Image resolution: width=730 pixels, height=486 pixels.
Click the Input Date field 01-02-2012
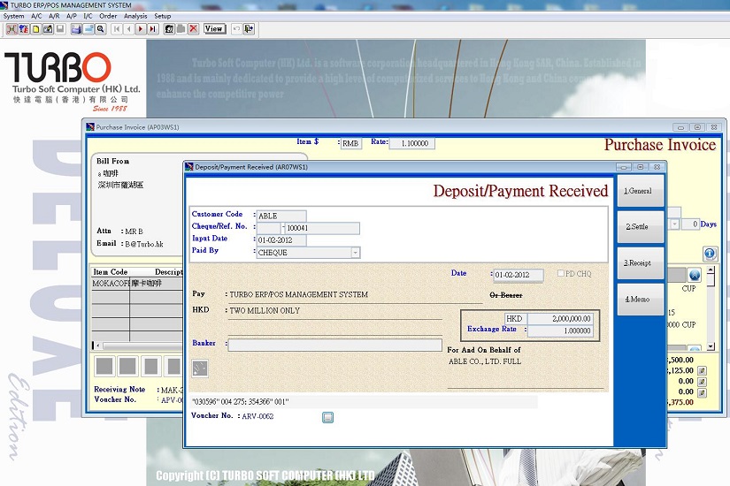281,240
